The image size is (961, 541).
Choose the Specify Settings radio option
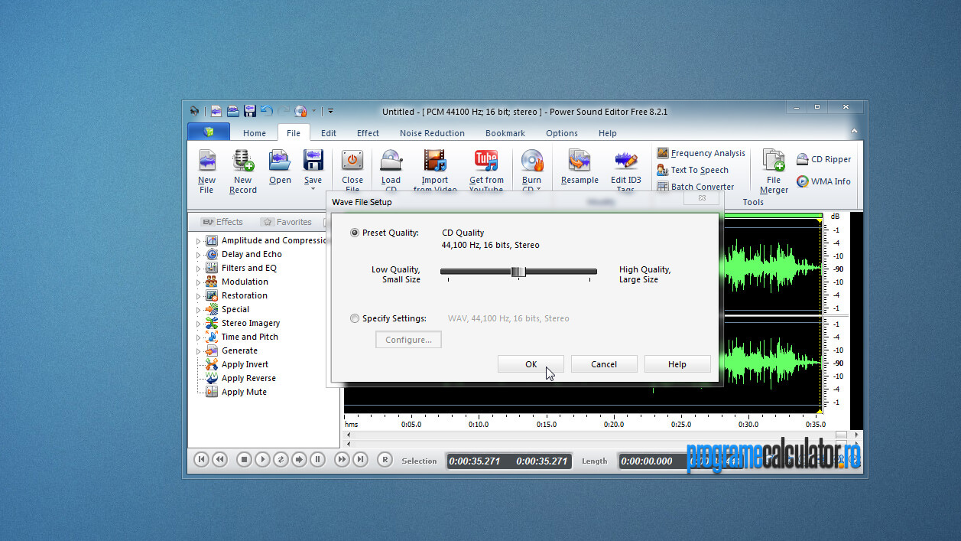355,318
